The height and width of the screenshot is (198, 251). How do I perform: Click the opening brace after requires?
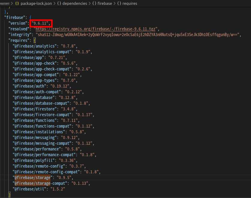(x=34, y=40)
